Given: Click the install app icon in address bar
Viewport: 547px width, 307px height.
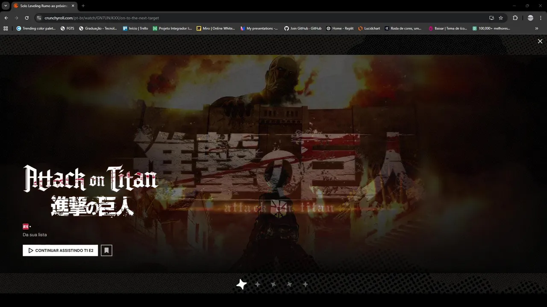Looking at the screenshot, I should pyautogui.click(x=491, y=18).
